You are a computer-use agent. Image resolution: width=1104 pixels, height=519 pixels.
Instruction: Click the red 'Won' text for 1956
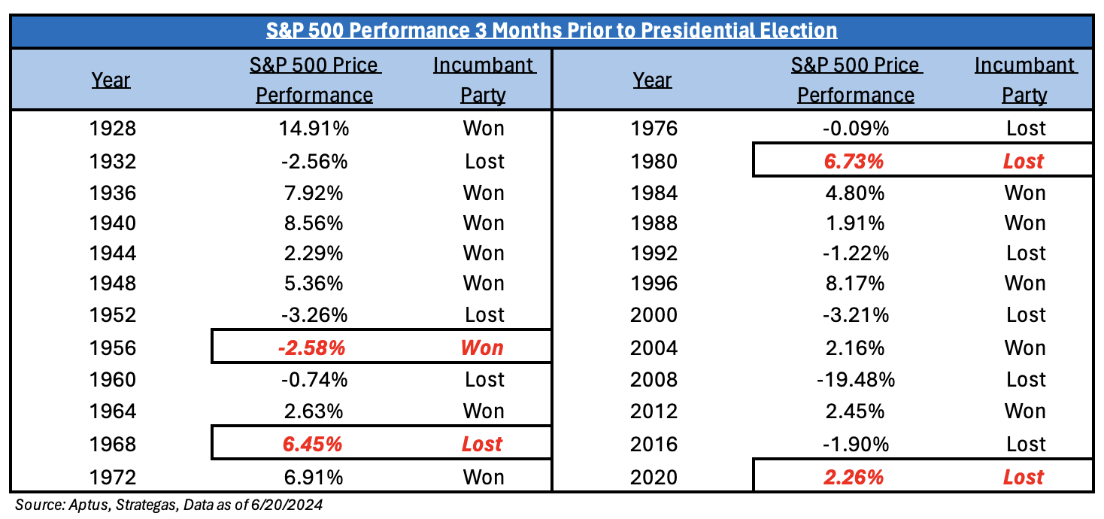[x=483, y=348]
